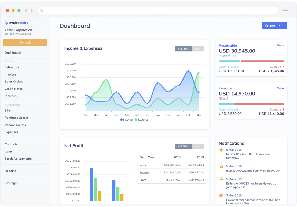This screenshot has width=297, height=207.
Task: Click the browser forward arrow
Action: click(32, 10)
